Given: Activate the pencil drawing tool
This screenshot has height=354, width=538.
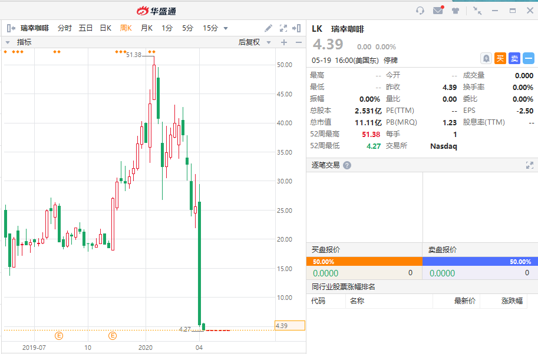Looking at the screenshot, I should coord(268,28).
